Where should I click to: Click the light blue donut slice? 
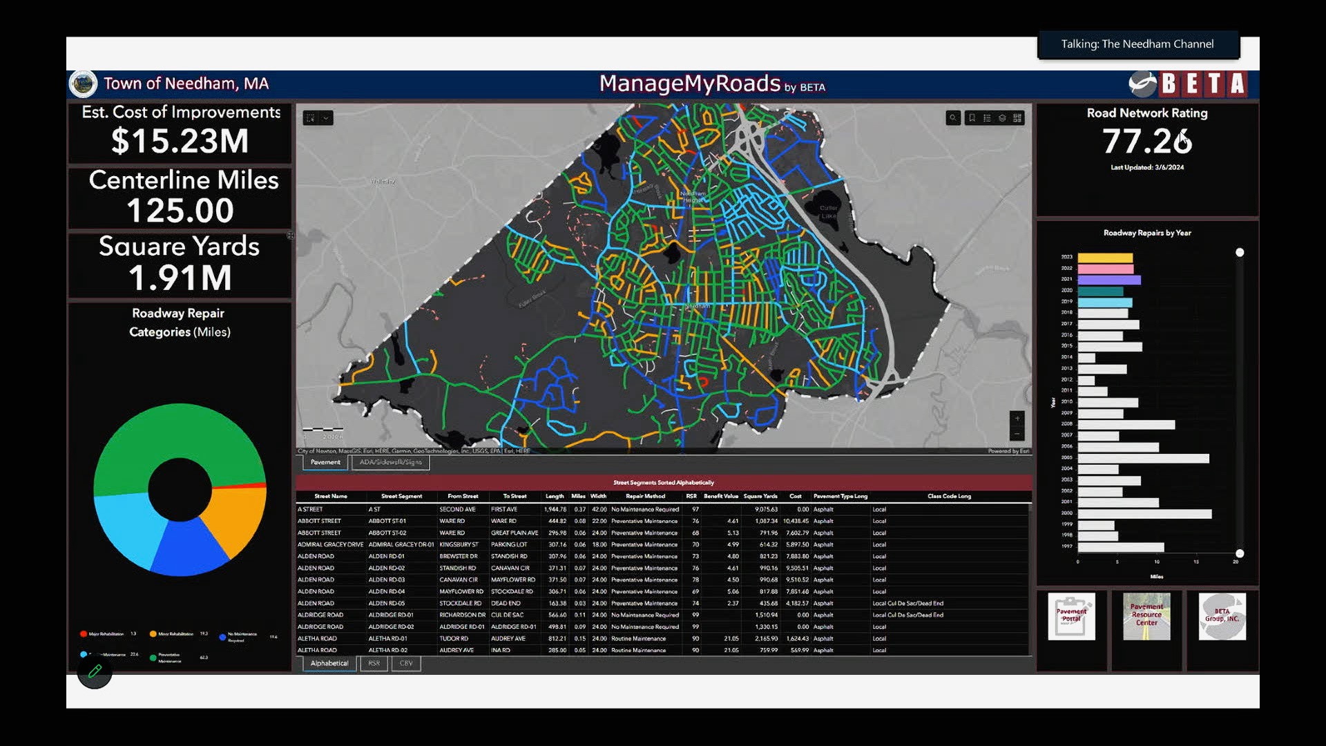click(128, 528)
